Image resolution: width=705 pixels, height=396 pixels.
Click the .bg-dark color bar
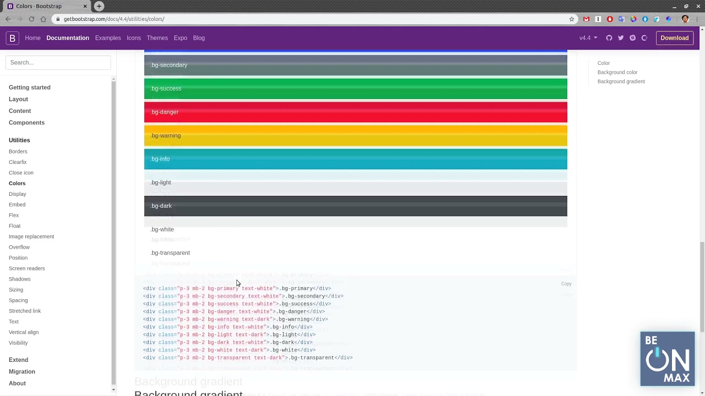point(355,206)
